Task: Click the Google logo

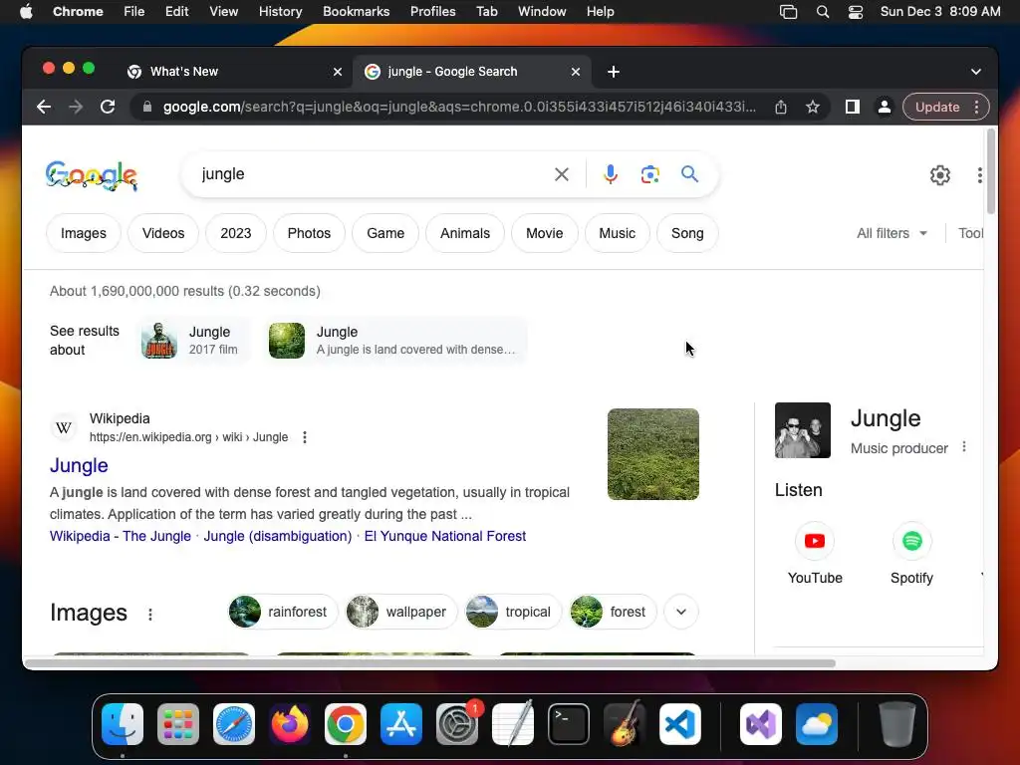Action: tap(91, 175)
